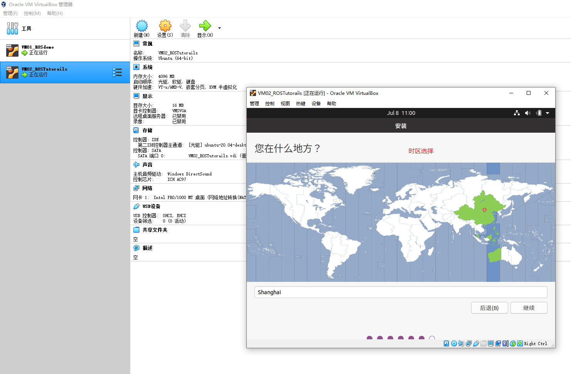This screenshot has height=374, width=571.
Task: Click the network icon in Ubuntu top bar
Action: point(517,113)
